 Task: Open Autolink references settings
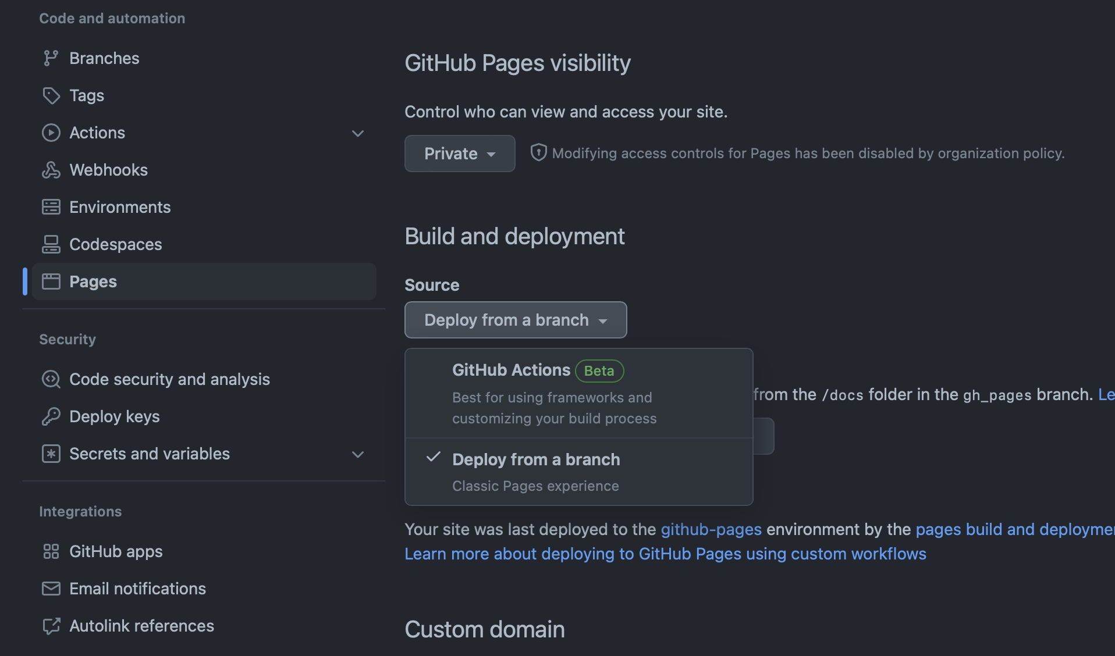(x=204, y=626)
